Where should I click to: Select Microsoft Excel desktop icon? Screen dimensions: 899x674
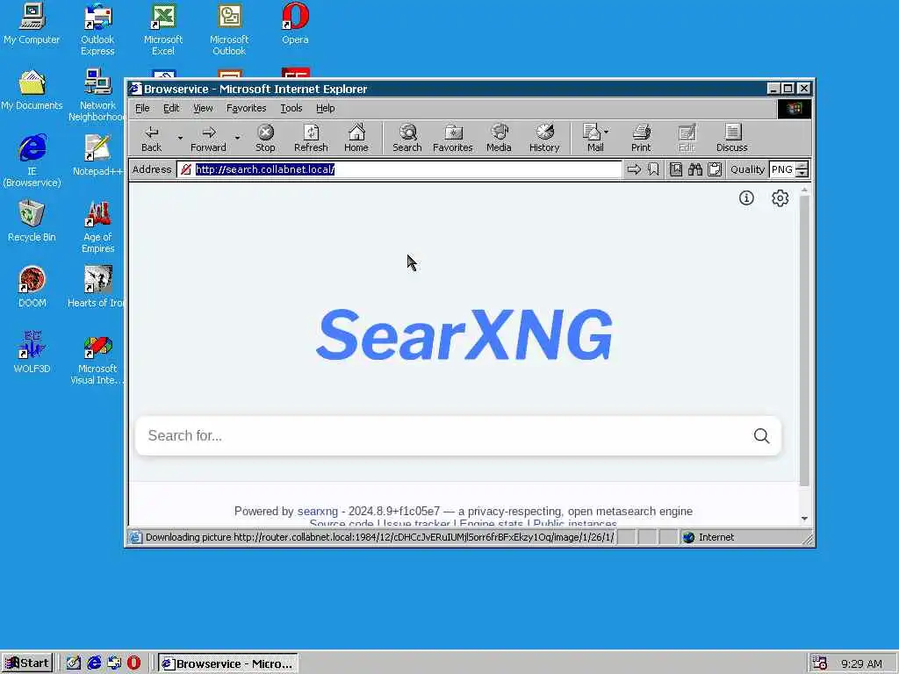(162, 30)
